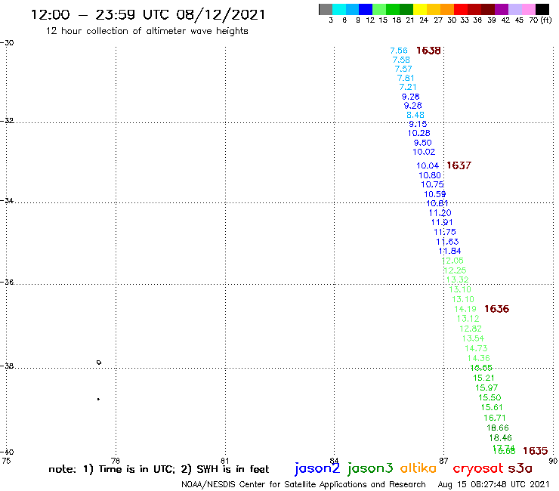Click the '70 (ft)' legend scale label
Viewport: 559px width, 491px height.
pyautogui.click(x=540, y=20)
